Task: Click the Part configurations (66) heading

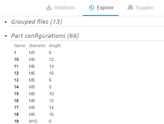Action: 45,36
